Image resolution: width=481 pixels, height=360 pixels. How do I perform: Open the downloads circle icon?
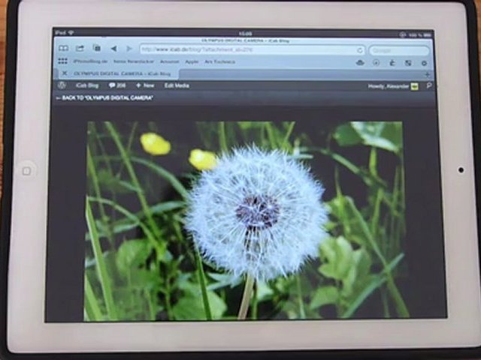click(376, 62)
